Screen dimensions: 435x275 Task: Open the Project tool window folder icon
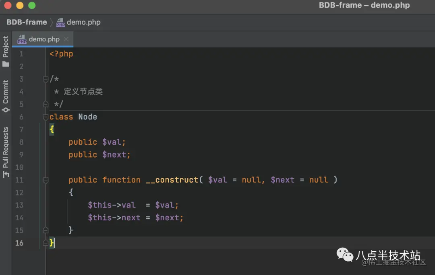click(6, 64)
